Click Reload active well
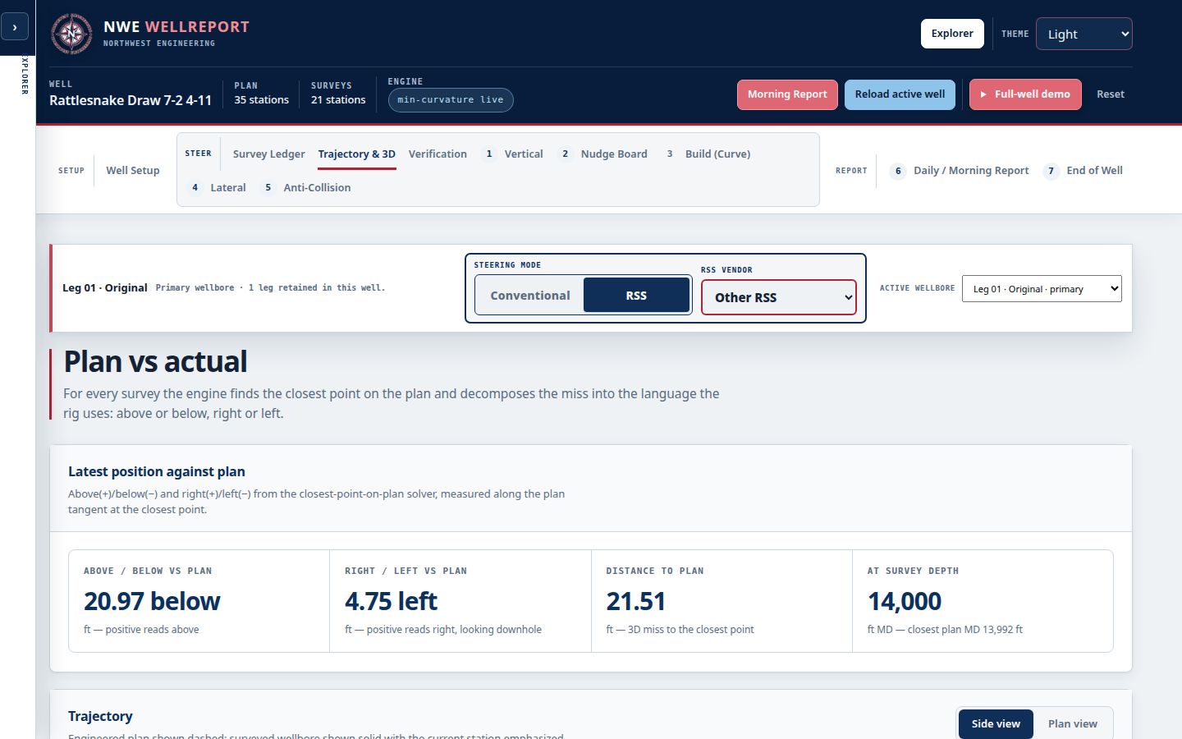 click(900, 94)
